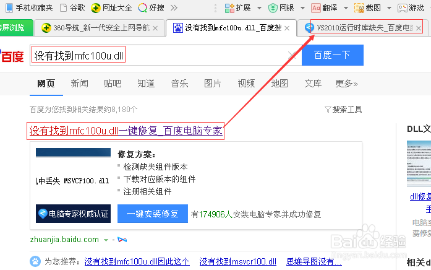Click the 翻译 translate icon
Viewport: 431px width, 270px height.
(316, 8)
